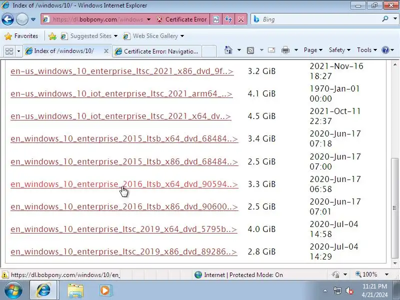The width and height of the screenshot is (400, 300).
Task: Open a new blank tab button
Action: 209,51
